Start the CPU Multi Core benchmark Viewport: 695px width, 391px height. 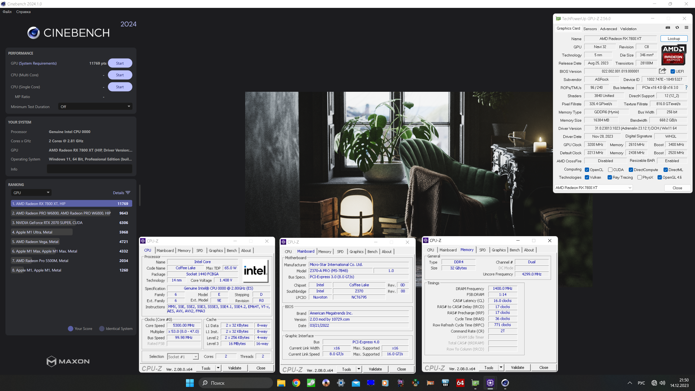point(120,75)
